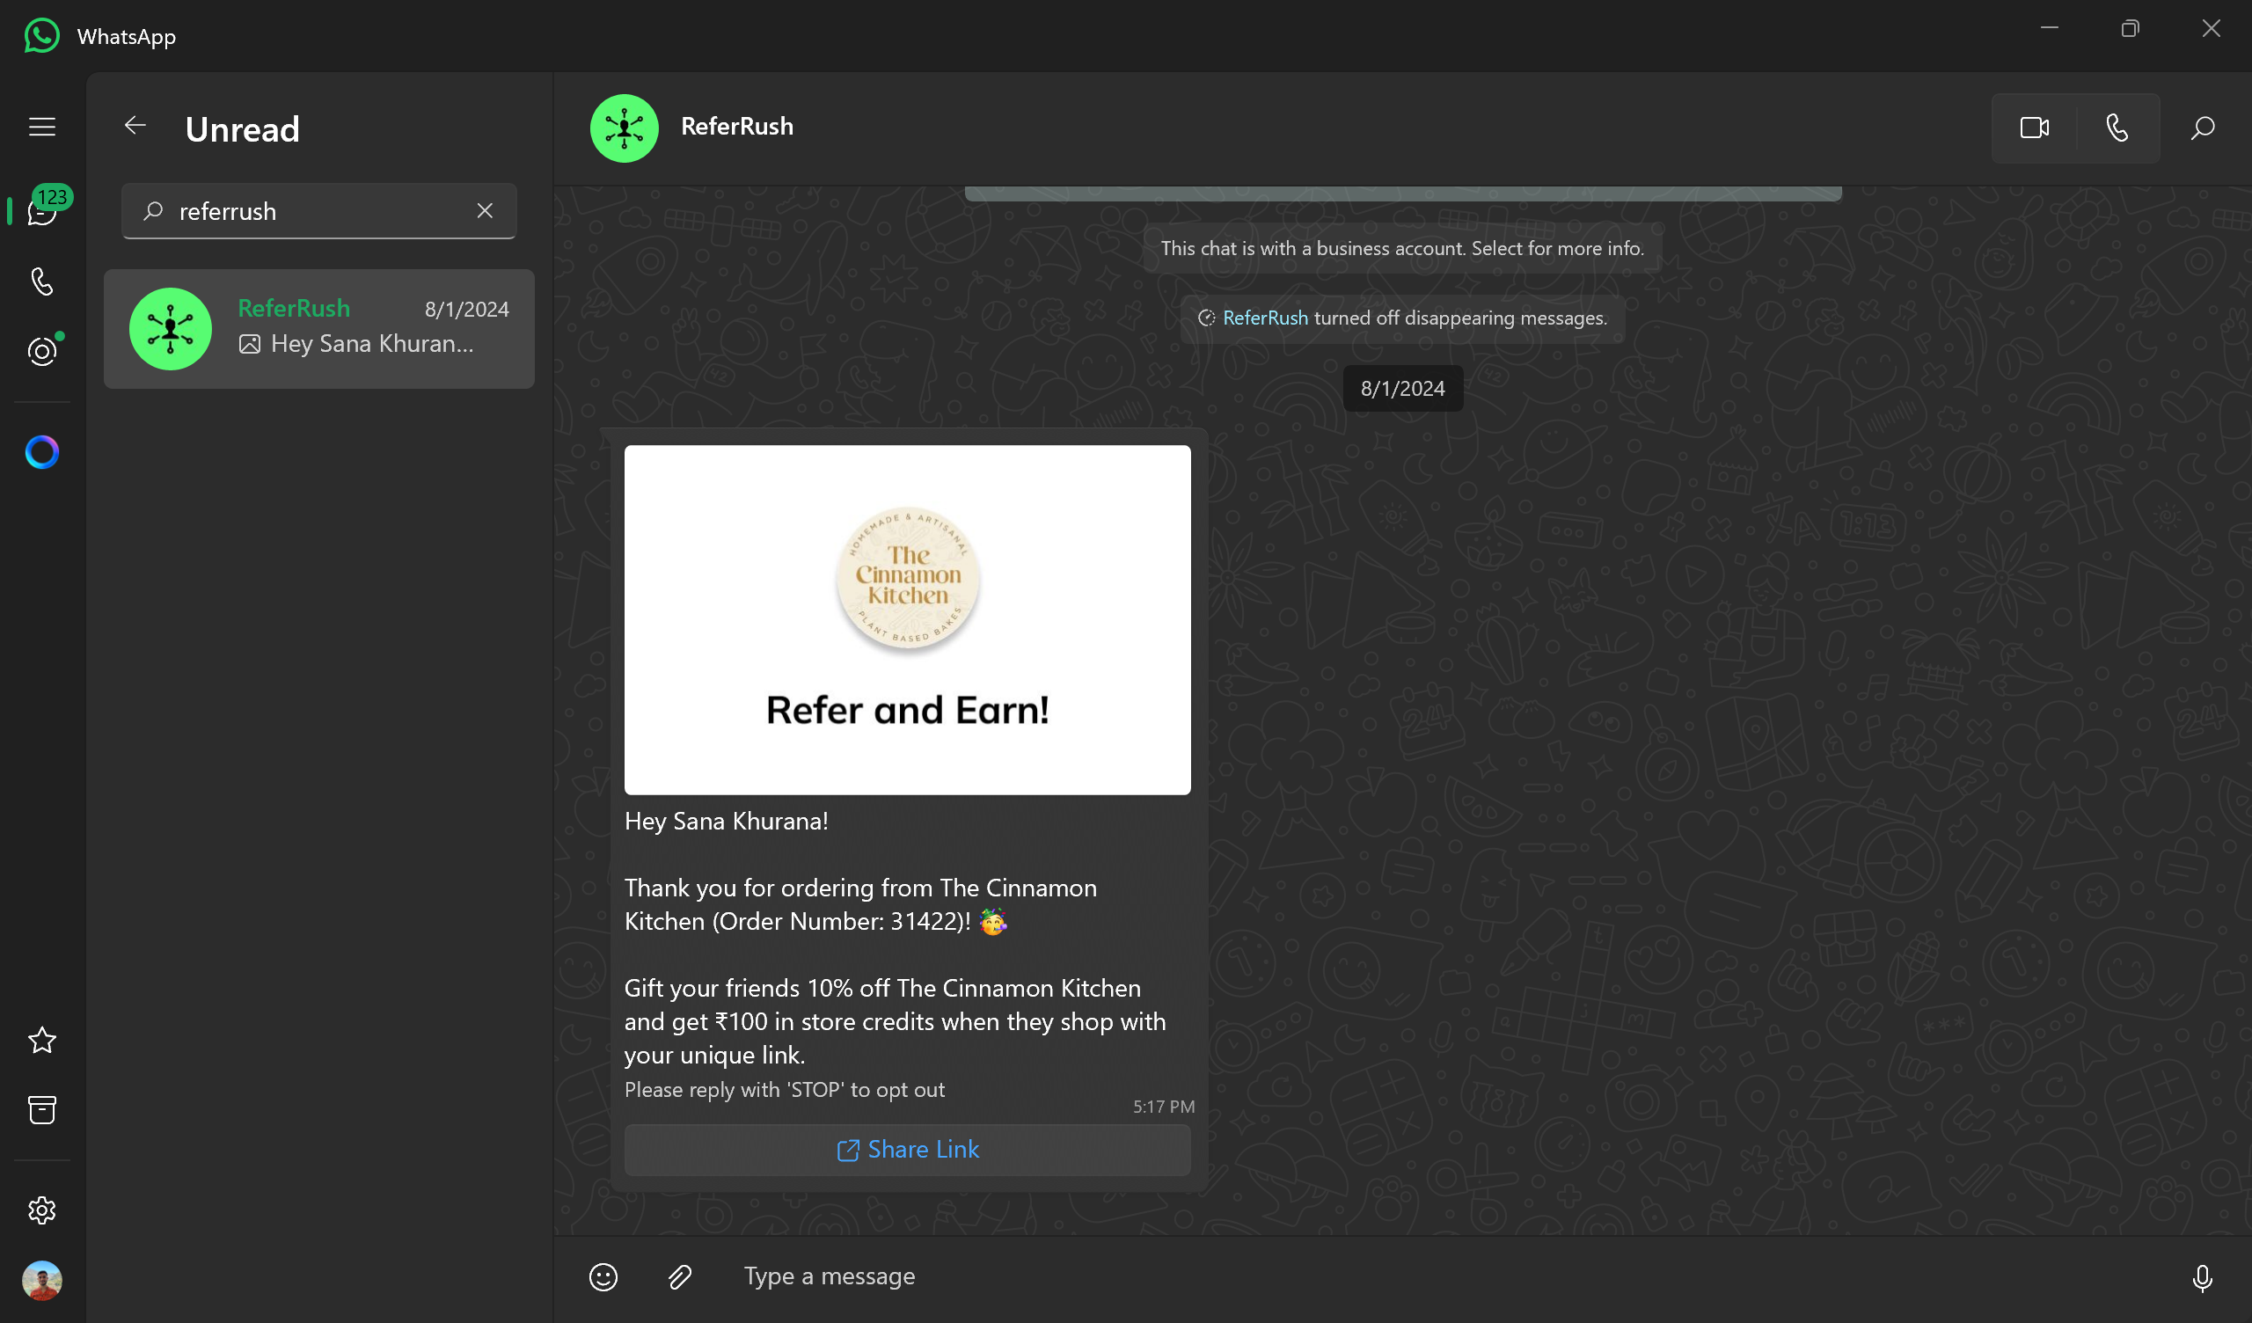Click the attachment/paperclip icon
2252x1323 pixels.
click(x=680, y=1275)
